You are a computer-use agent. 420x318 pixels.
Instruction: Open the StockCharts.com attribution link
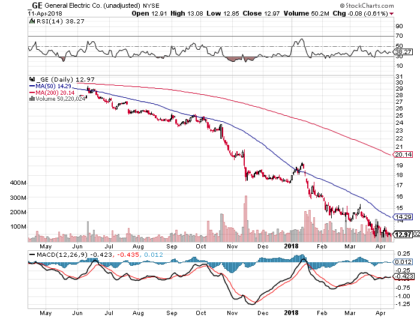click(367, 5)
